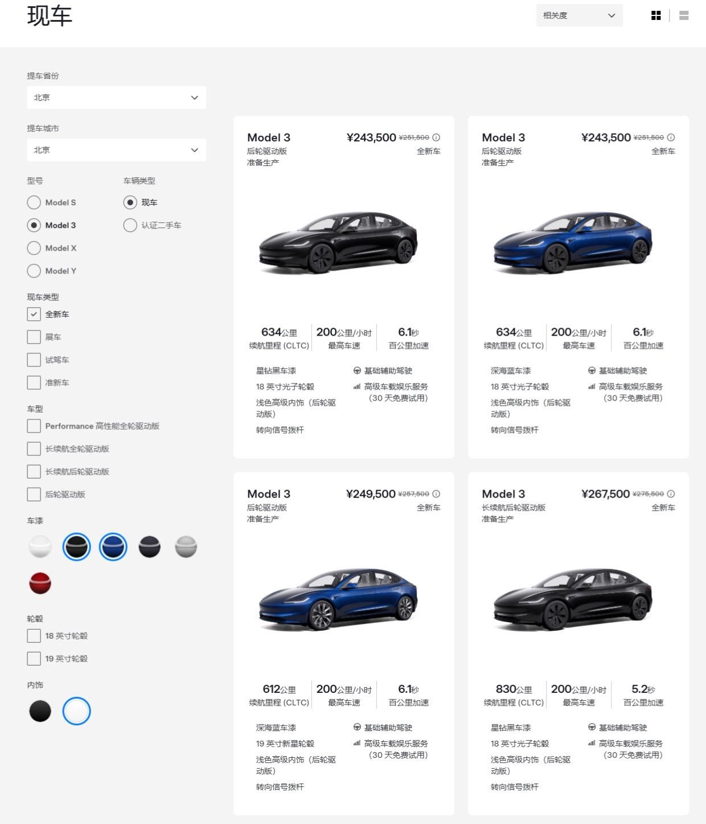Image resolution: width=706 pixels, height=824 pixels.
Task: Select red paint color swatch
Action: [40, 584]
